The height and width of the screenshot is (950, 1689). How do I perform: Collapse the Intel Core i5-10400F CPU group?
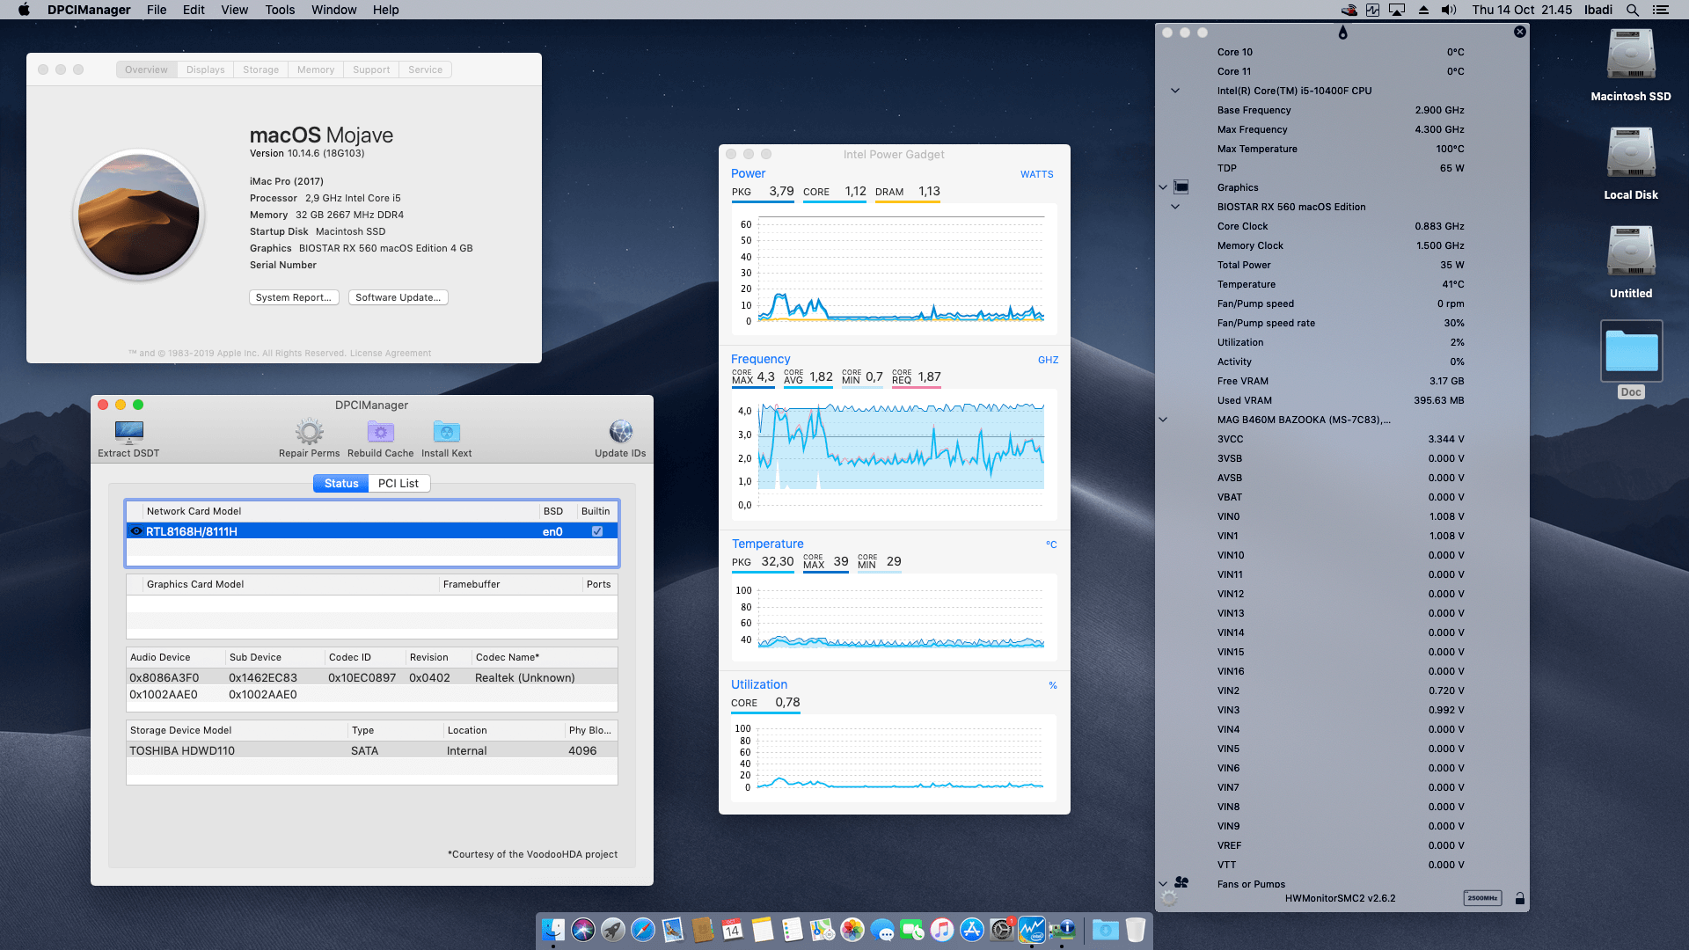(x=1175, y=91)
